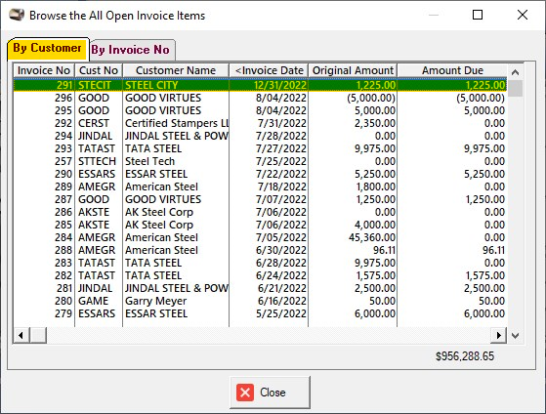546x414 pixels.
Task: Click the vertical scrollbar up arrow
Action: click(516, 72)
